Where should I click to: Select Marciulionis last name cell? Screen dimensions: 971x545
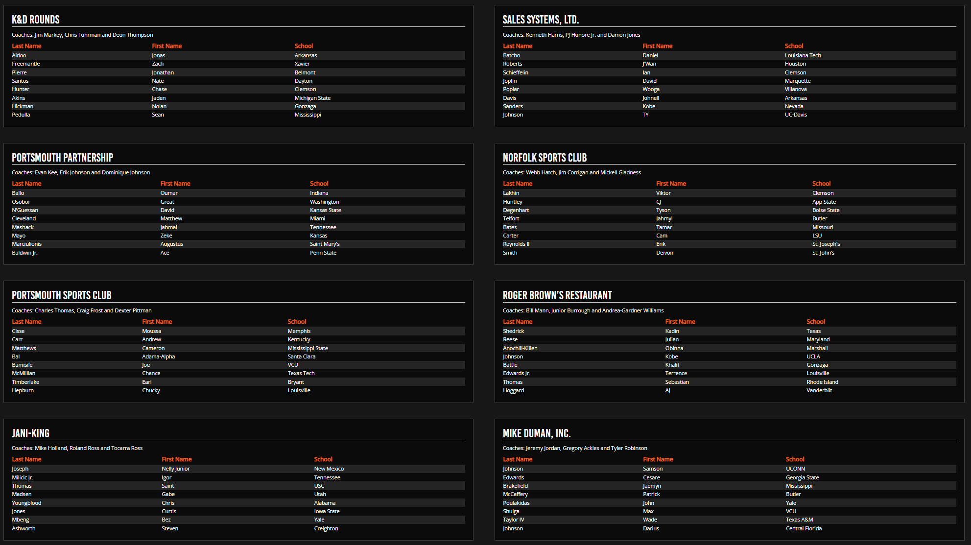(27, 244)
